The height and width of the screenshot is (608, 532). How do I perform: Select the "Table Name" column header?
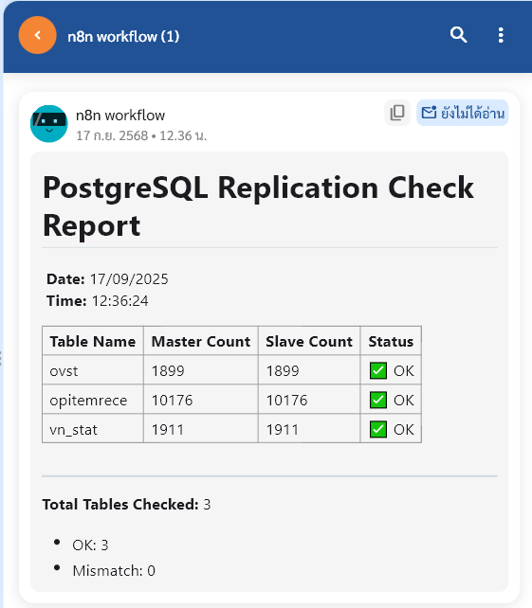93,341
